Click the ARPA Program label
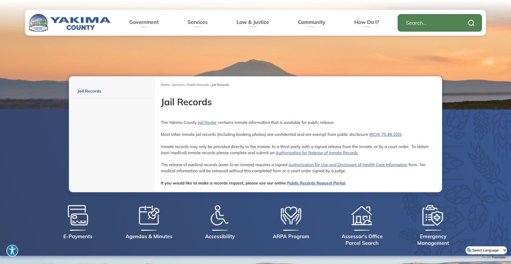511x264 pixels. point(291,236)
